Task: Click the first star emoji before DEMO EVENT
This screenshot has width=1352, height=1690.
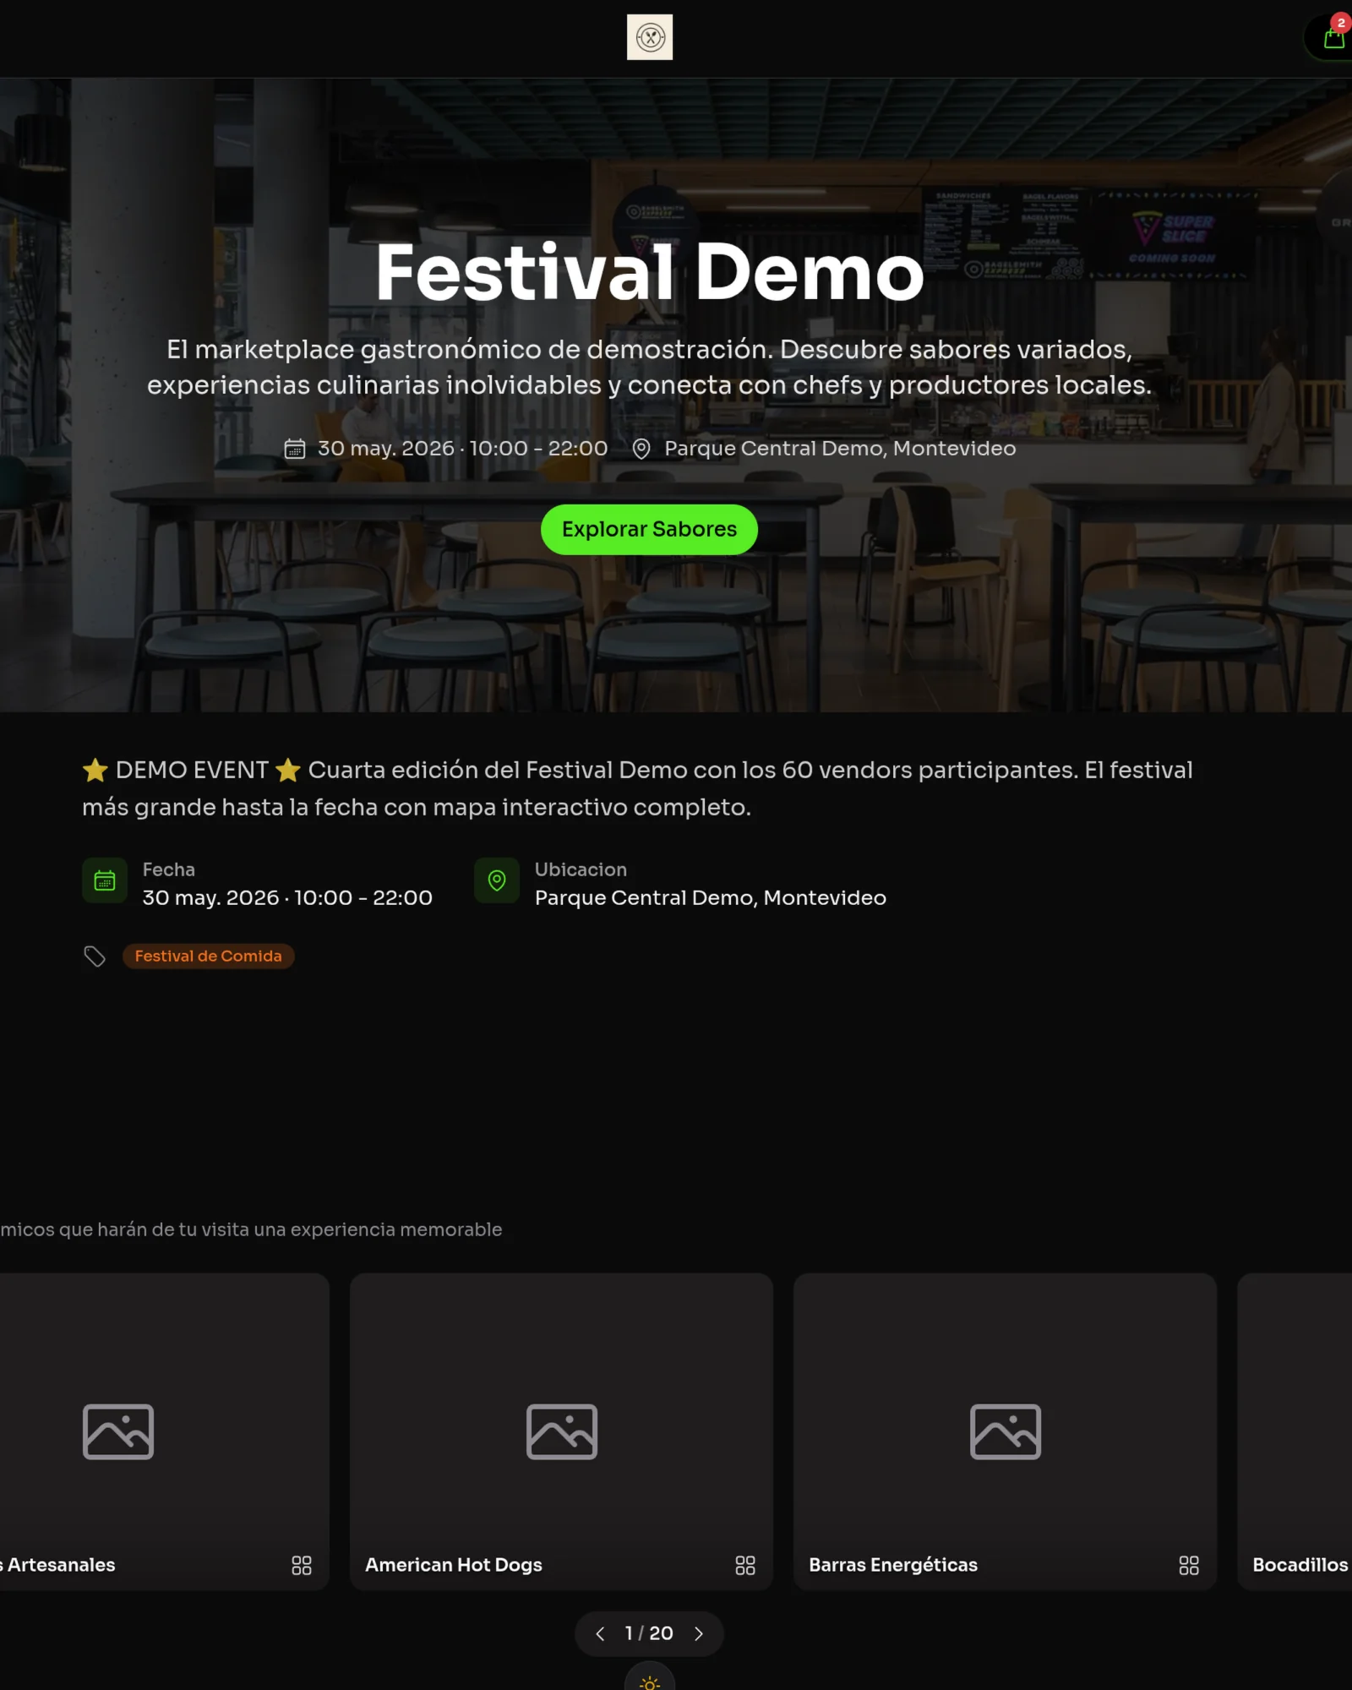Action: pos(95,770)
